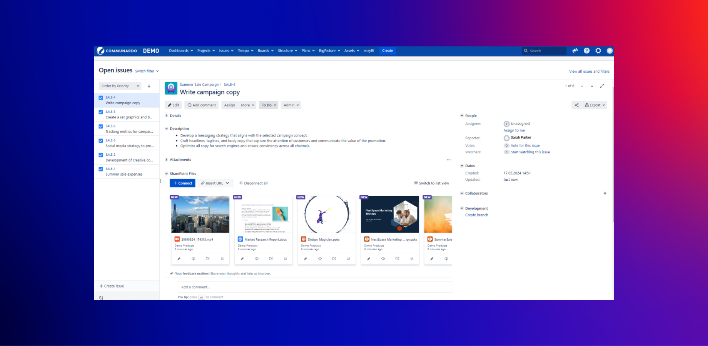Edit NestSpace Marketing pptx pencil icon
Viewport: 708px width, 346px height.
369,259
